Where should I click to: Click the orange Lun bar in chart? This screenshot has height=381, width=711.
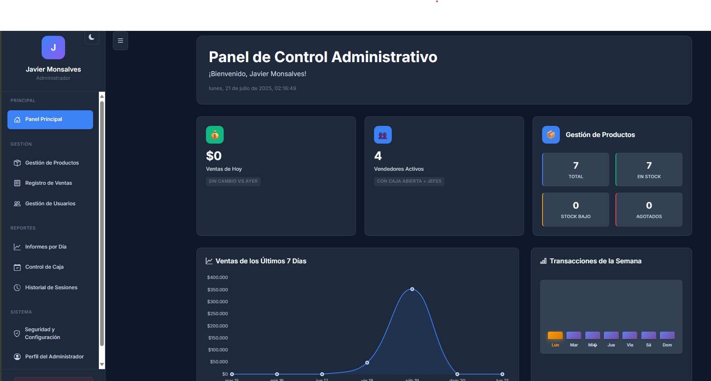(x=555, y=335)
